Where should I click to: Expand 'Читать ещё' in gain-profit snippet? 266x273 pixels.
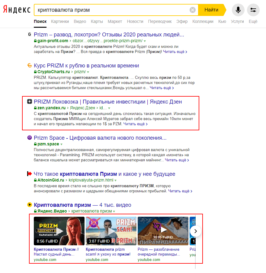175,52
